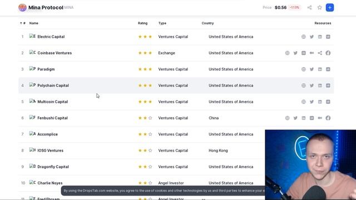356x200 pixels.
Task: Open Paradigm Twitter icon
Action: 311,69
